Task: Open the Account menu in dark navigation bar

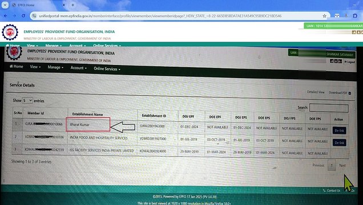Action: [x=79, y=68]
